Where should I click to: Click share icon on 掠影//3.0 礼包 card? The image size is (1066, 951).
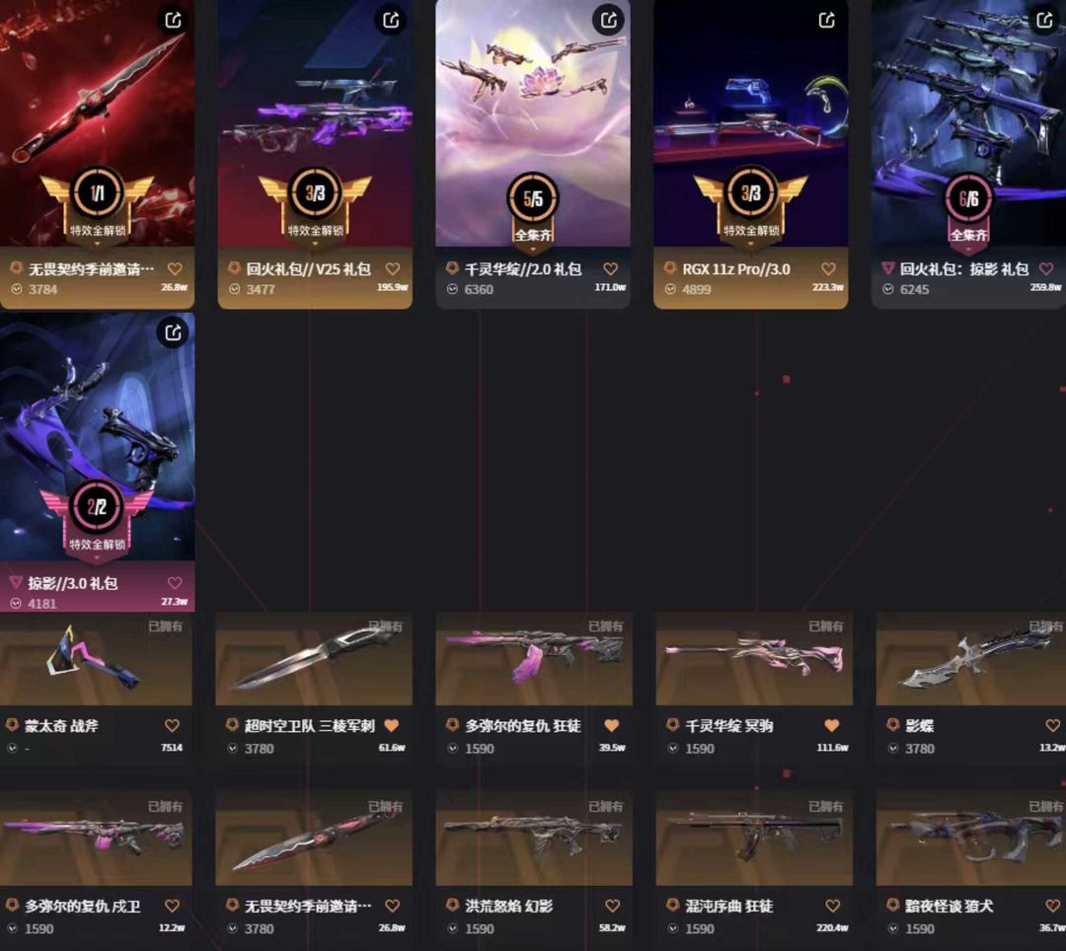173,332
